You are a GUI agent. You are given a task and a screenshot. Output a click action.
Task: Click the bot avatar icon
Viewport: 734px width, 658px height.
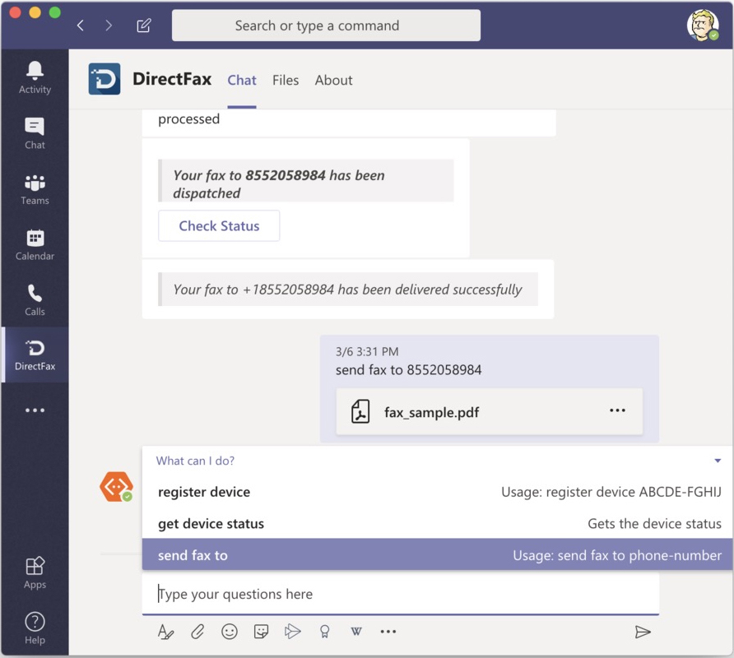[x=116, y=487]
